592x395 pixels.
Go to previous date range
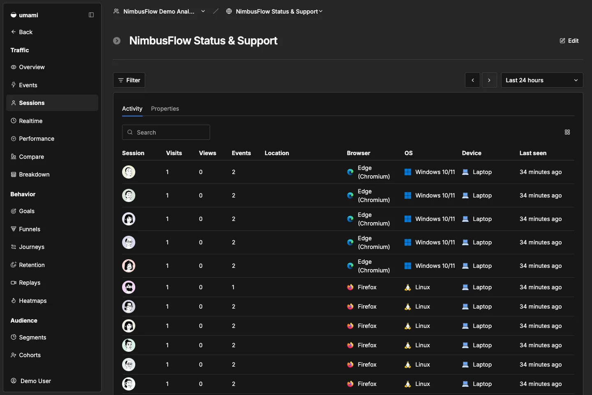[x=473, y=80]
